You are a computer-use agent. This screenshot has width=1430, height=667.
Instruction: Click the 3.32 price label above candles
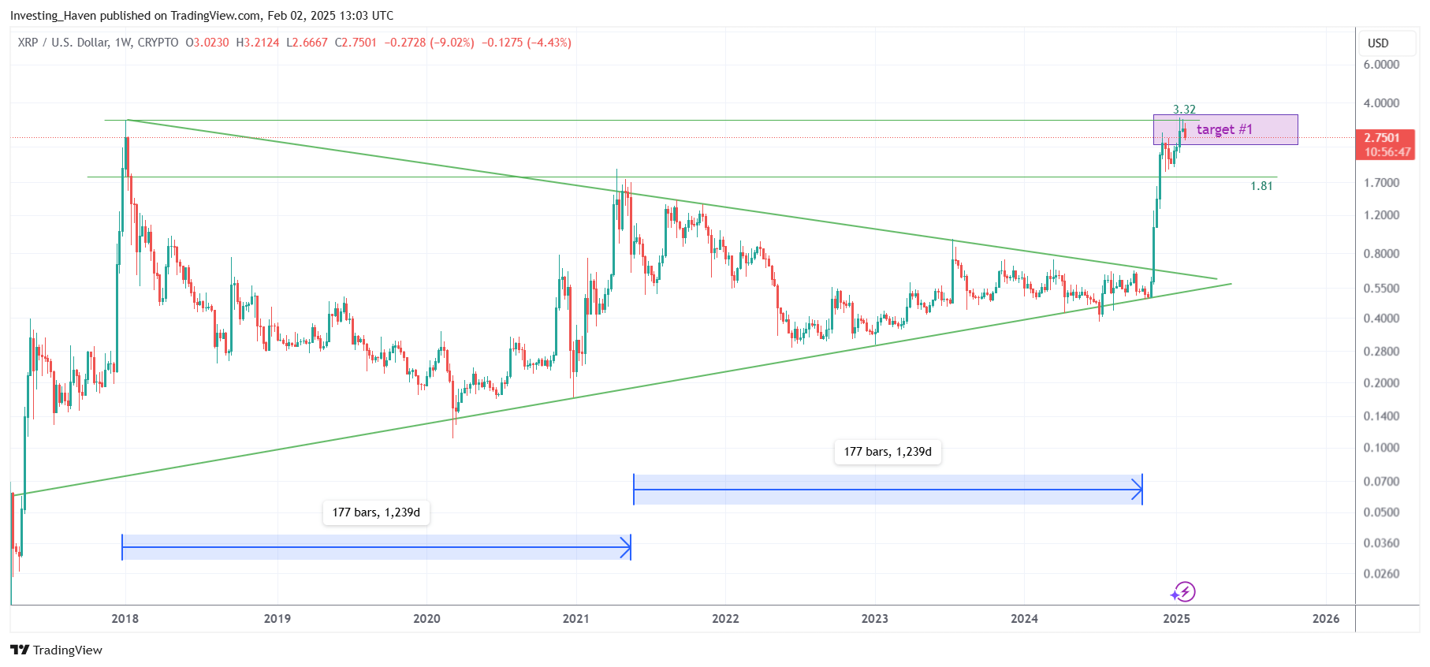1184,110
